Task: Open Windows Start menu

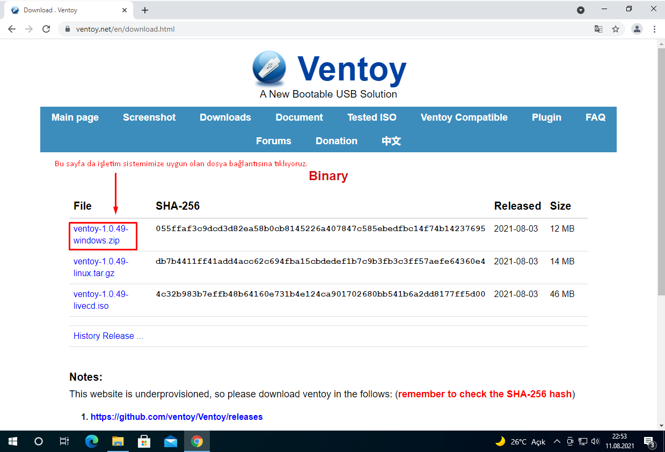Action: 13,441
